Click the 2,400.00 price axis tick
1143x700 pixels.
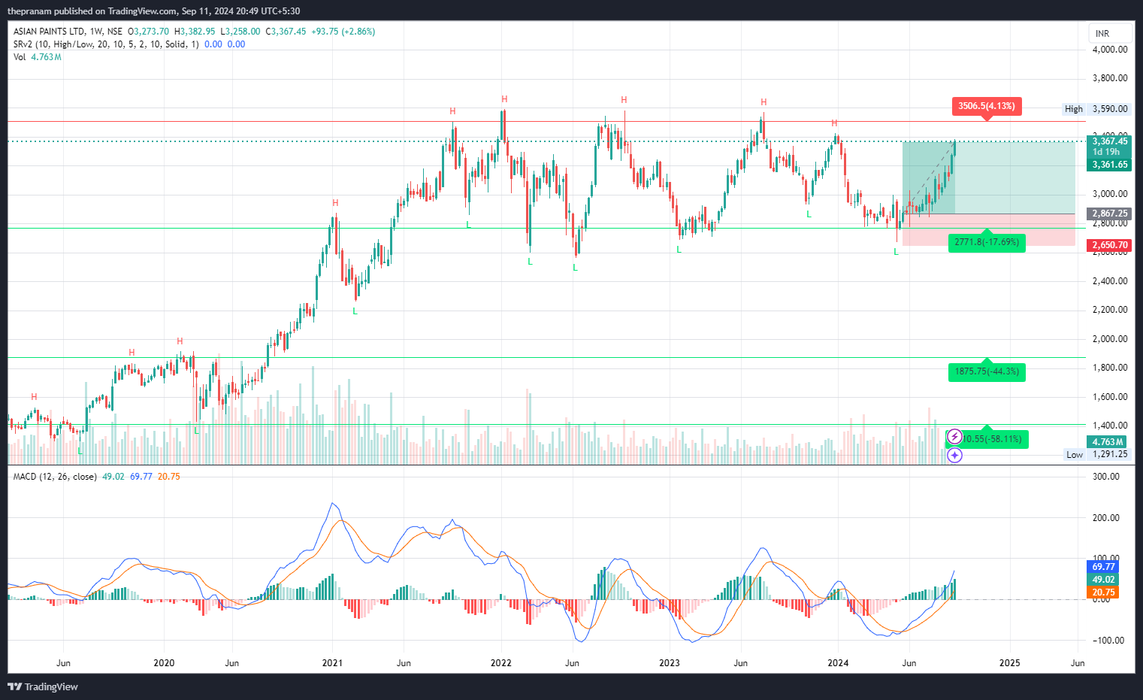[1109, 281]
